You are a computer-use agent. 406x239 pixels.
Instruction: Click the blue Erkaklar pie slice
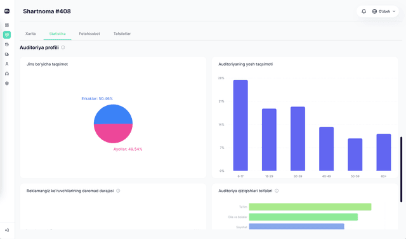click(113, 114)
